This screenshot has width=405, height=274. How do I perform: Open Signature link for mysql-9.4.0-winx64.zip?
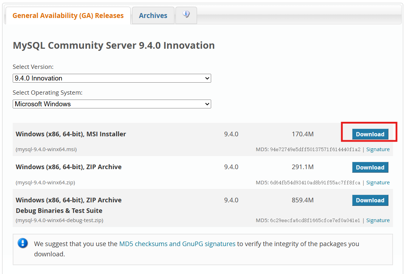pos(378,183)
